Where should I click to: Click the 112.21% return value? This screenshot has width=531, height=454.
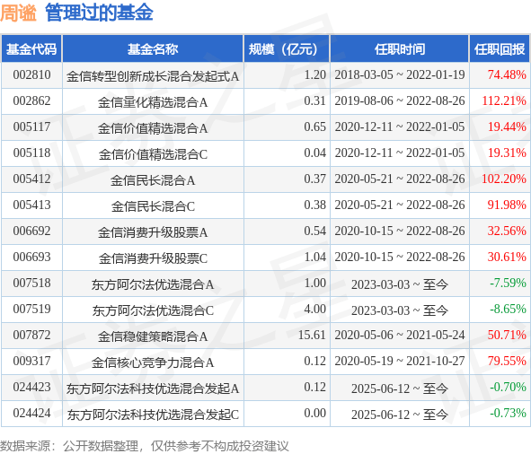click(x=504, y=100)
